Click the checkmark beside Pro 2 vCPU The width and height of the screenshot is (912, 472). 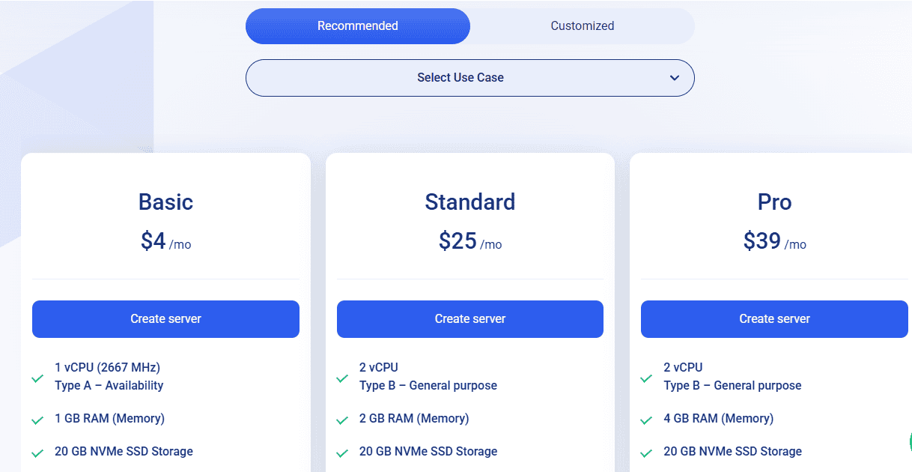tap(646, 378)
